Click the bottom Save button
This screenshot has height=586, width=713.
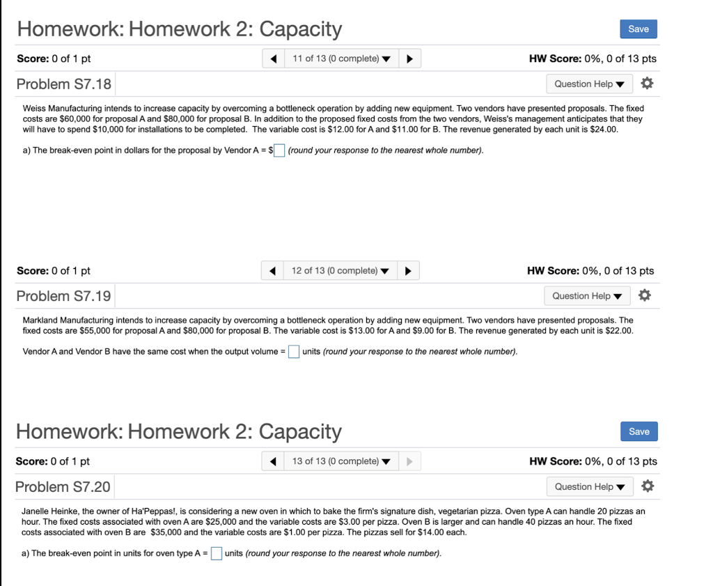pyautogui.click(x=638, y=431)
